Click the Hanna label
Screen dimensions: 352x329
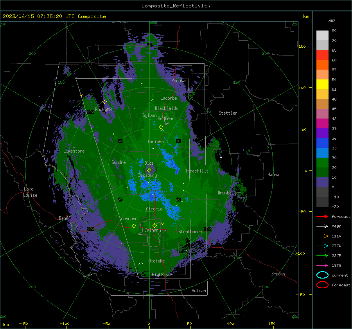(x=273, y=174)
